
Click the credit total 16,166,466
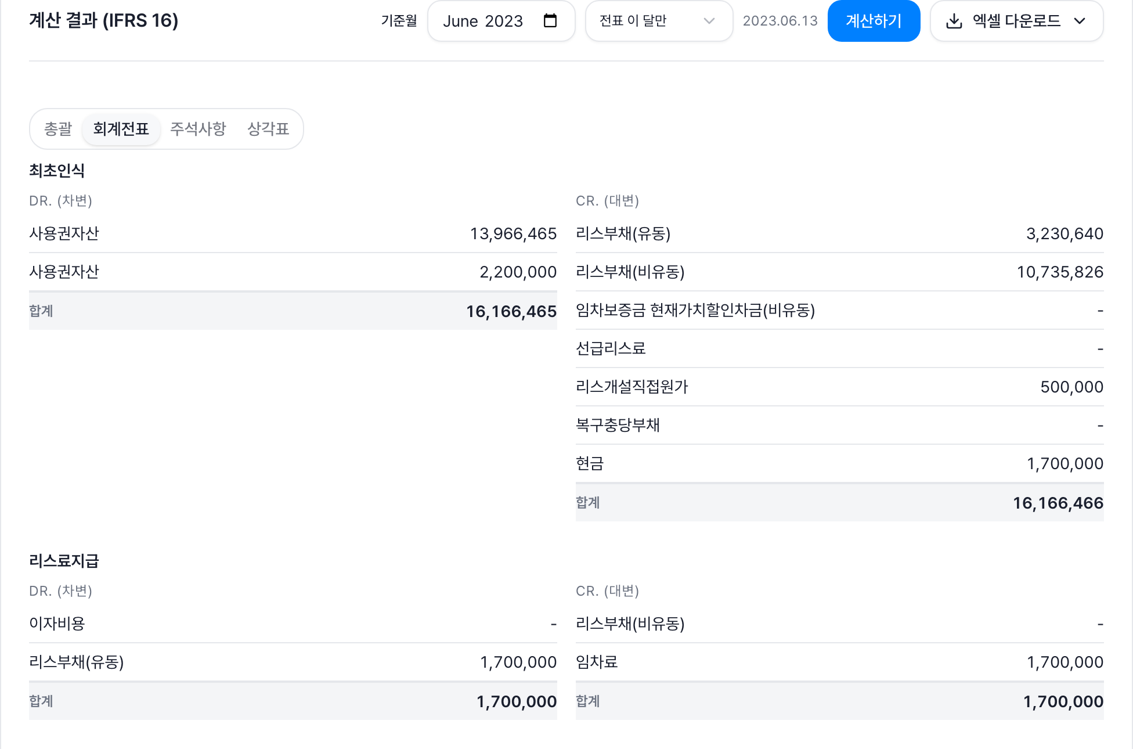tap(1058, 503)
